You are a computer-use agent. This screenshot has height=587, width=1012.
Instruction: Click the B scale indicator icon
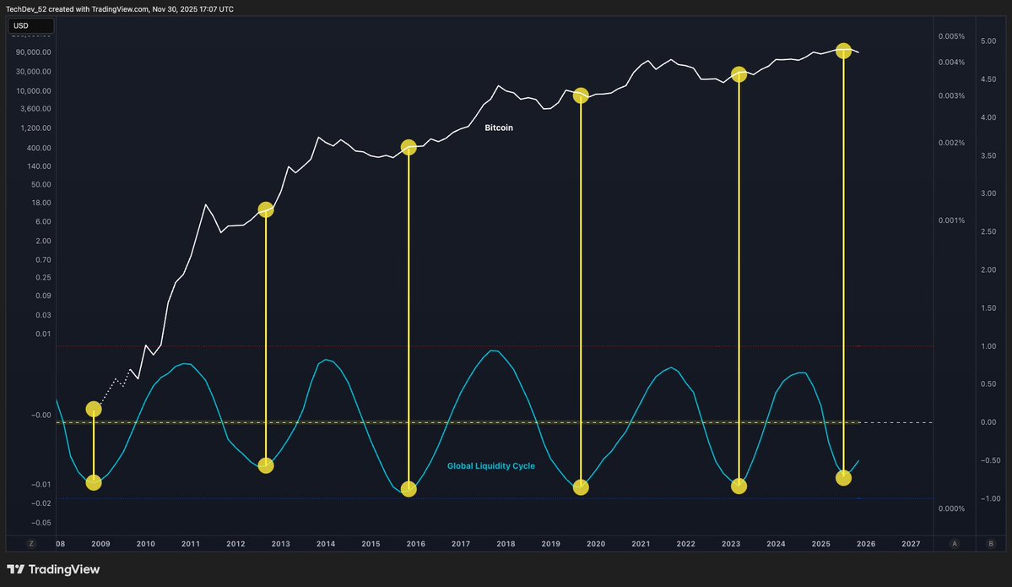click(x=990, y=543)
